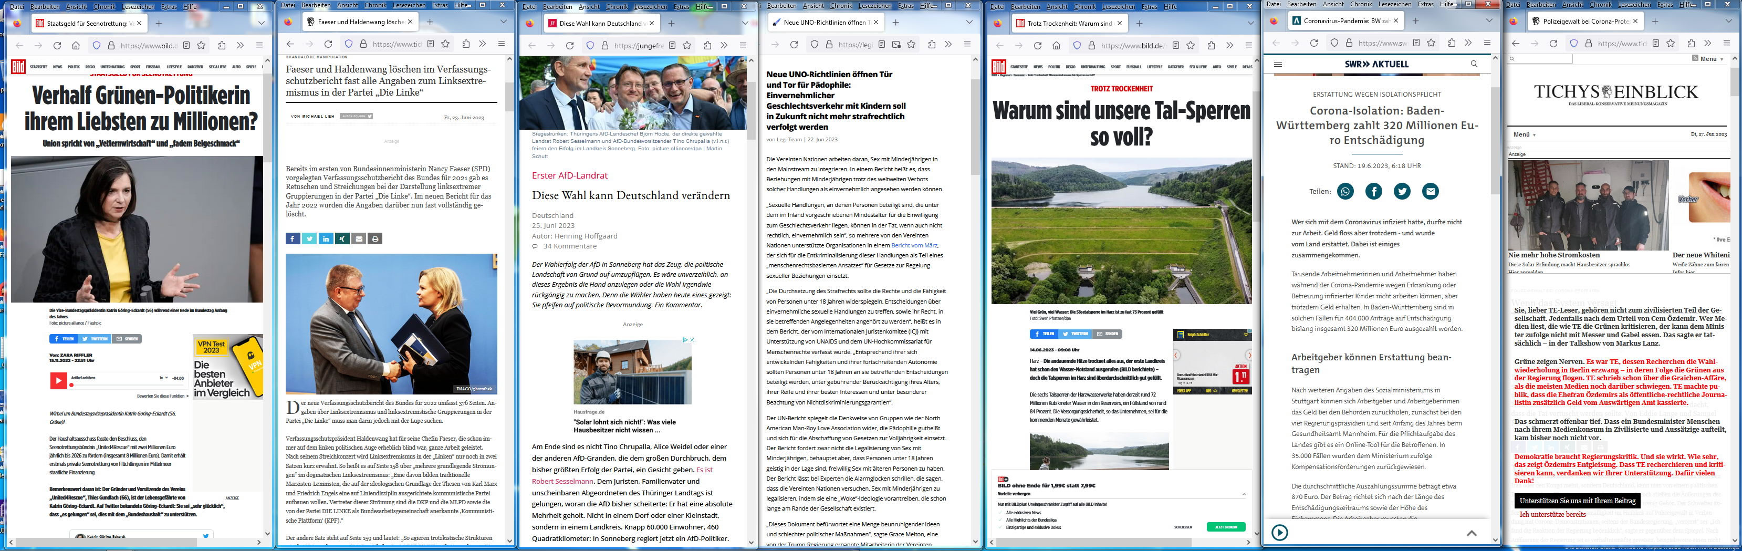This screenshot has width=1742, height=551.
Task: Play Artikel anhören audio in Bild article
Action: (x=58, y=381)
